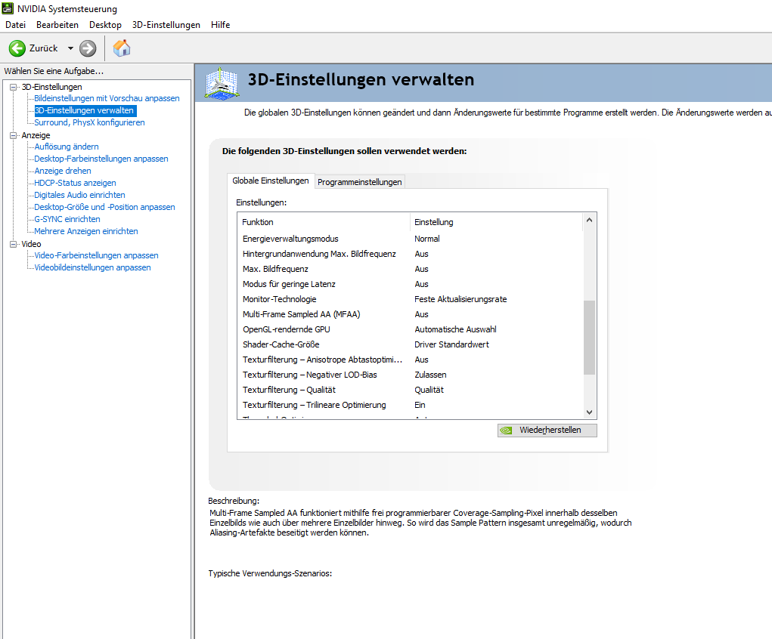Select Texturfilterung – Anisotrope Abtastoptimierung row

410,360
